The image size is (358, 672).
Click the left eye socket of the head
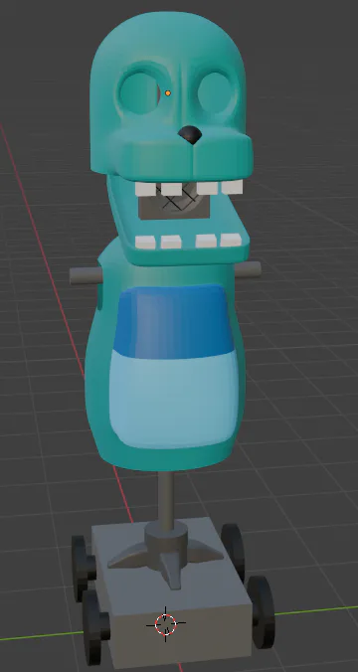point(140,93)
